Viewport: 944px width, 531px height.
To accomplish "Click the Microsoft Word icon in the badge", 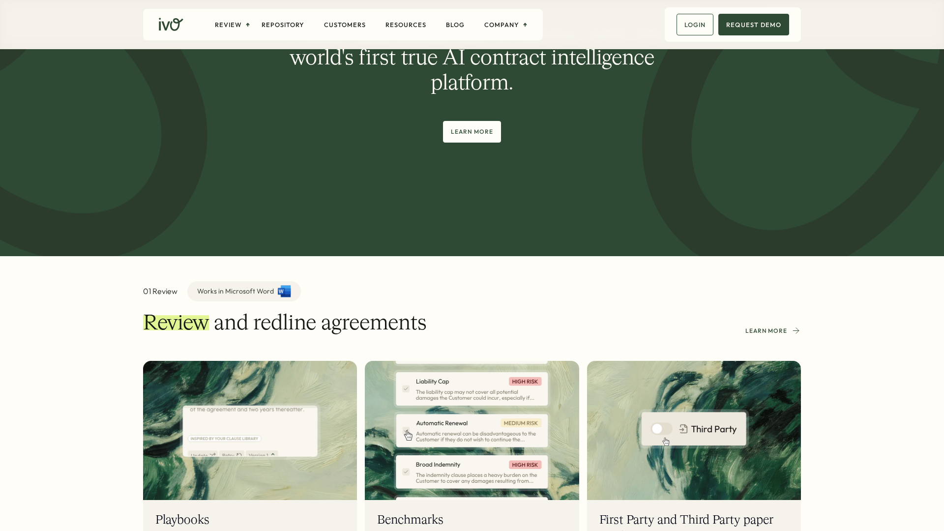I will [x=283, y=291].
